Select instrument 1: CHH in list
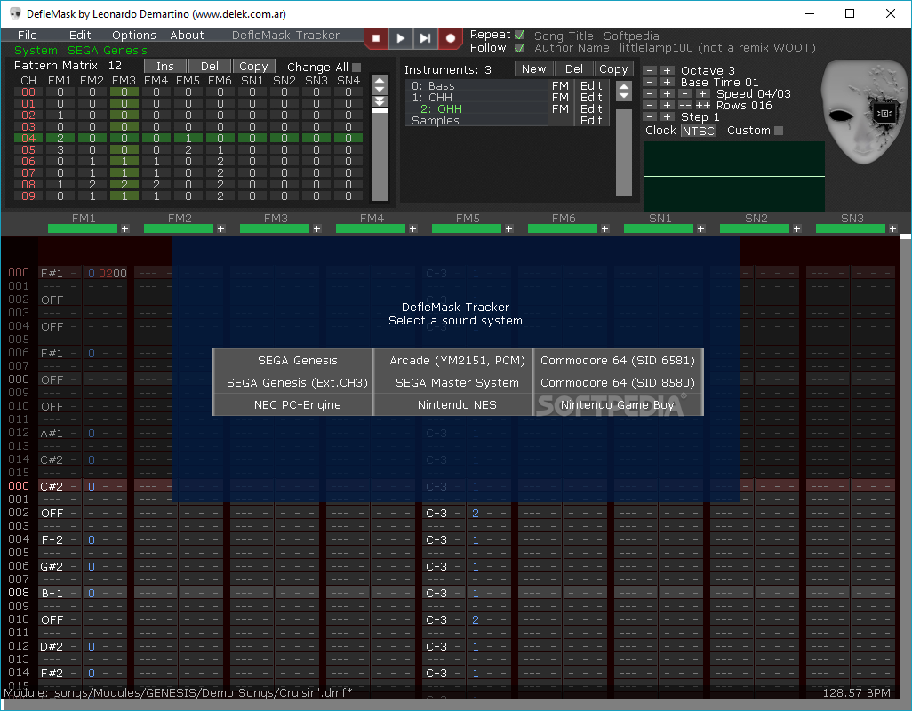 [477, 97]
